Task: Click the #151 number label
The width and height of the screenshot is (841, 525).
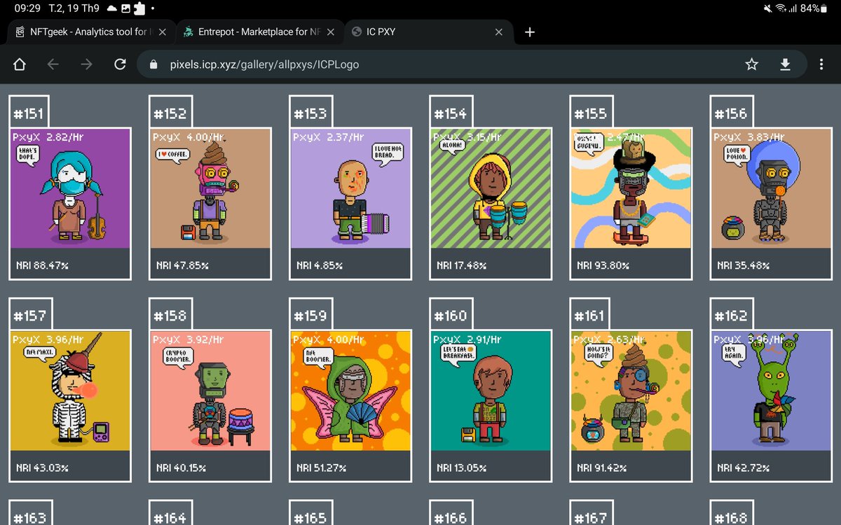Action: click(x=30, y=114)
